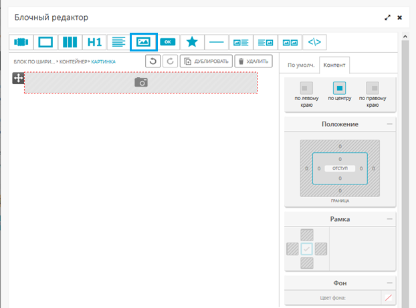The width and height of the screenshot is (416, 308).
Task: Click the Удалить button
Action: (x=253, y=61)
